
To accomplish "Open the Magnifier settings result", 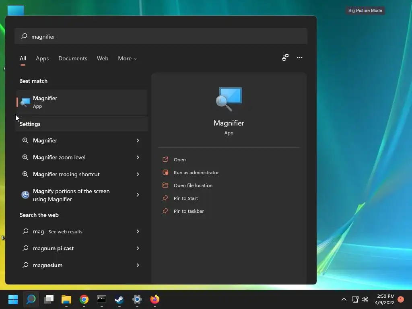I will [x=81, y=140].
